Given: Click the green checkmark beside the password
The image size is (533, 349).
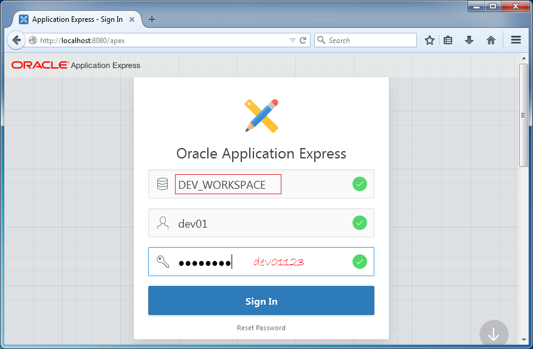Looking at the screenshot, I should tap(360, 262).
